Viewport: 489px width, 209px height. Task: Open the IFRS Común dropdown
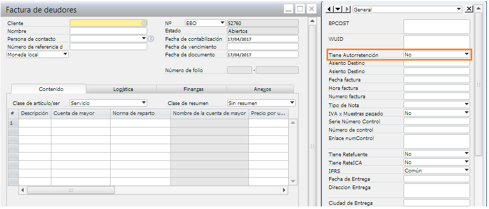click(466, 170)
